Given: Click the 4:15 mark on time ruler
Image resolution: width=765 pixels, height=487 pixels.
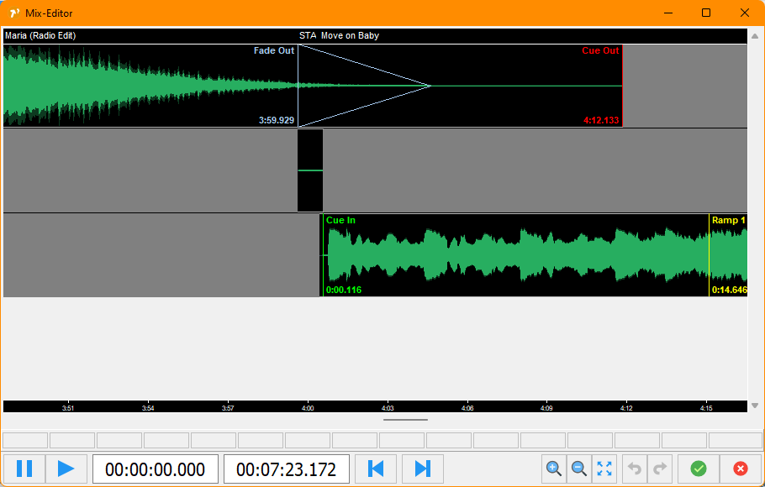Looking at the screenshot, I should point(706,408).
